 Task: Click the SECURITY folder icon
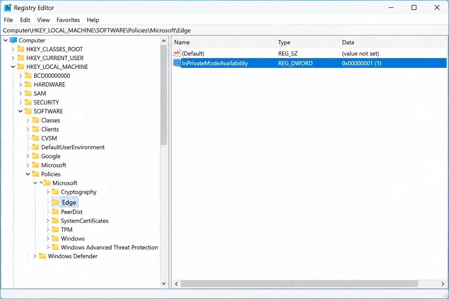[x=28, y=102]
